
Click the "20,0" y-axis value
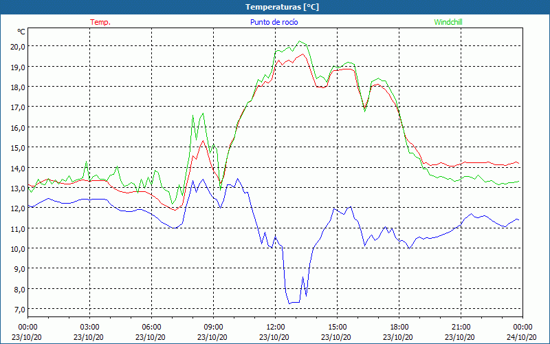(x=18, y=47)
